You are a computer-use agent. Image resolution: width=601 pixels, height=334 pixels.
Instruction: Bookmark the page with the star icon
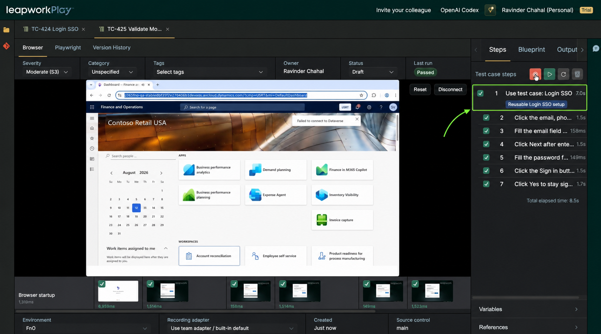[x=361, y=95]
